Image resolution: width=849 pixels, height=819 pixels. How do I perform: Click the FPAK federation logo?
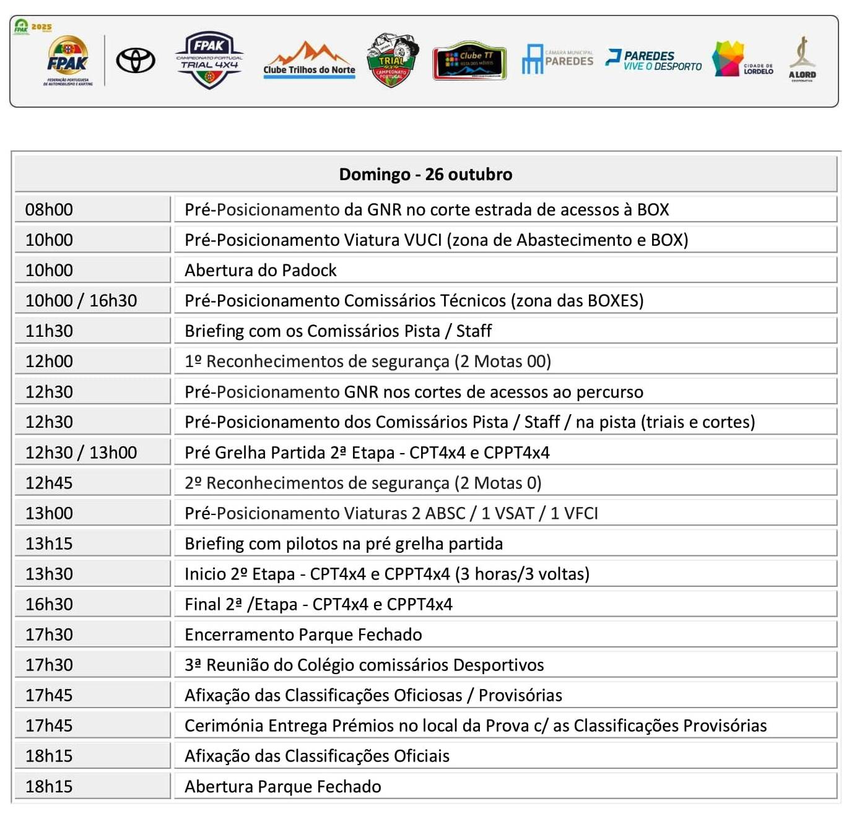pos(67,61)
